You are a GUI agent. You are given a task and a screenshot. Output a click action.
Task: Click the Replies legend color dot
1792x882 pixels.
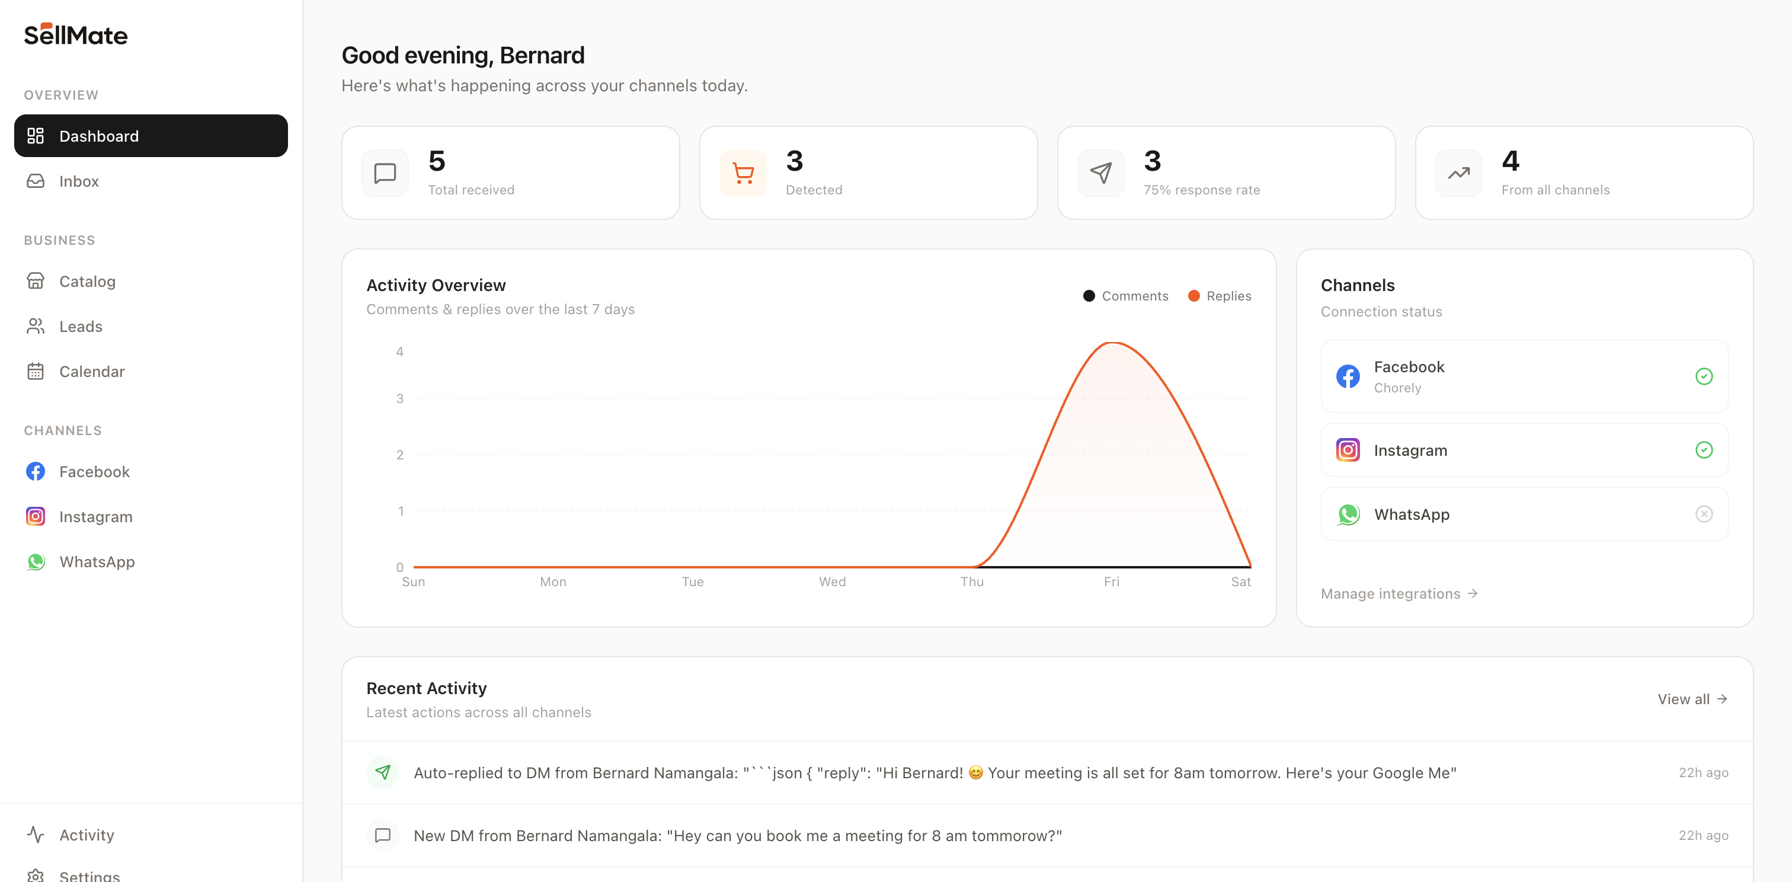(1195, 296)
